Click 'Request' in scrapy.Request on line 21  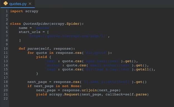point(72,94)
